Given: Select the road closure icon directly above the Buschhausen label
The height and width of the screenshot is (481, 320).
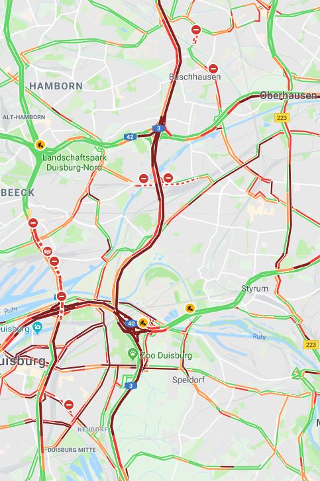Looking at the screenshot, I should pyautogui.click(x=213, y=68).
